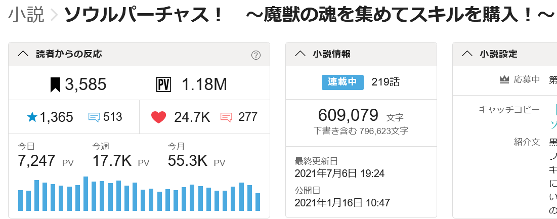Click the 連載中 status badge
This screenshot has width=557, height=219.
342,82
